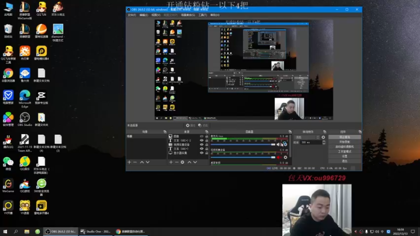The width and height of the screenshot is (420, 236).
Task: Toggle visibility of the 显示器采集 source
Action: click(x=202, y=153)
